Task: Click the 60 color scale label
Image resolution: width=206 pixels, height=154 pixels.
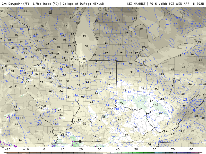Action: point(154,149)
